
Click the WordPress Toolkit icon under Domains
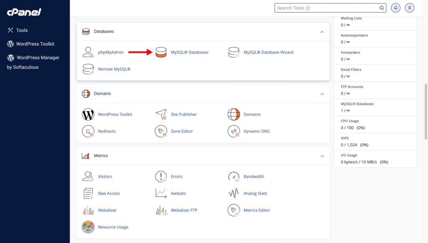click(x=88, y=114)
